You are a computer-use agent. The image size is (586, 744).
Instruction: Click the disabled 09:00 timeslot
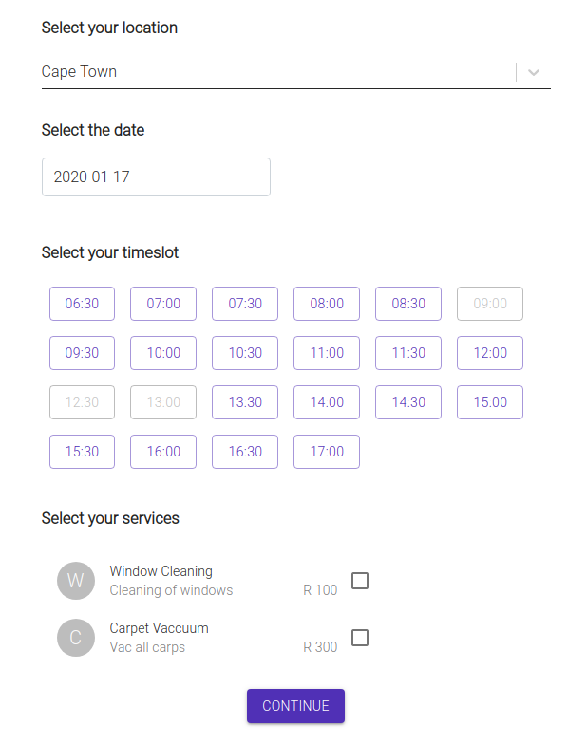click(x=490, y=304)
